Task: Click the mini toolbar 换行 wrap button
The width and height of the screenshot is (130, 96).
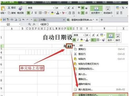Action: pos(118,38)
